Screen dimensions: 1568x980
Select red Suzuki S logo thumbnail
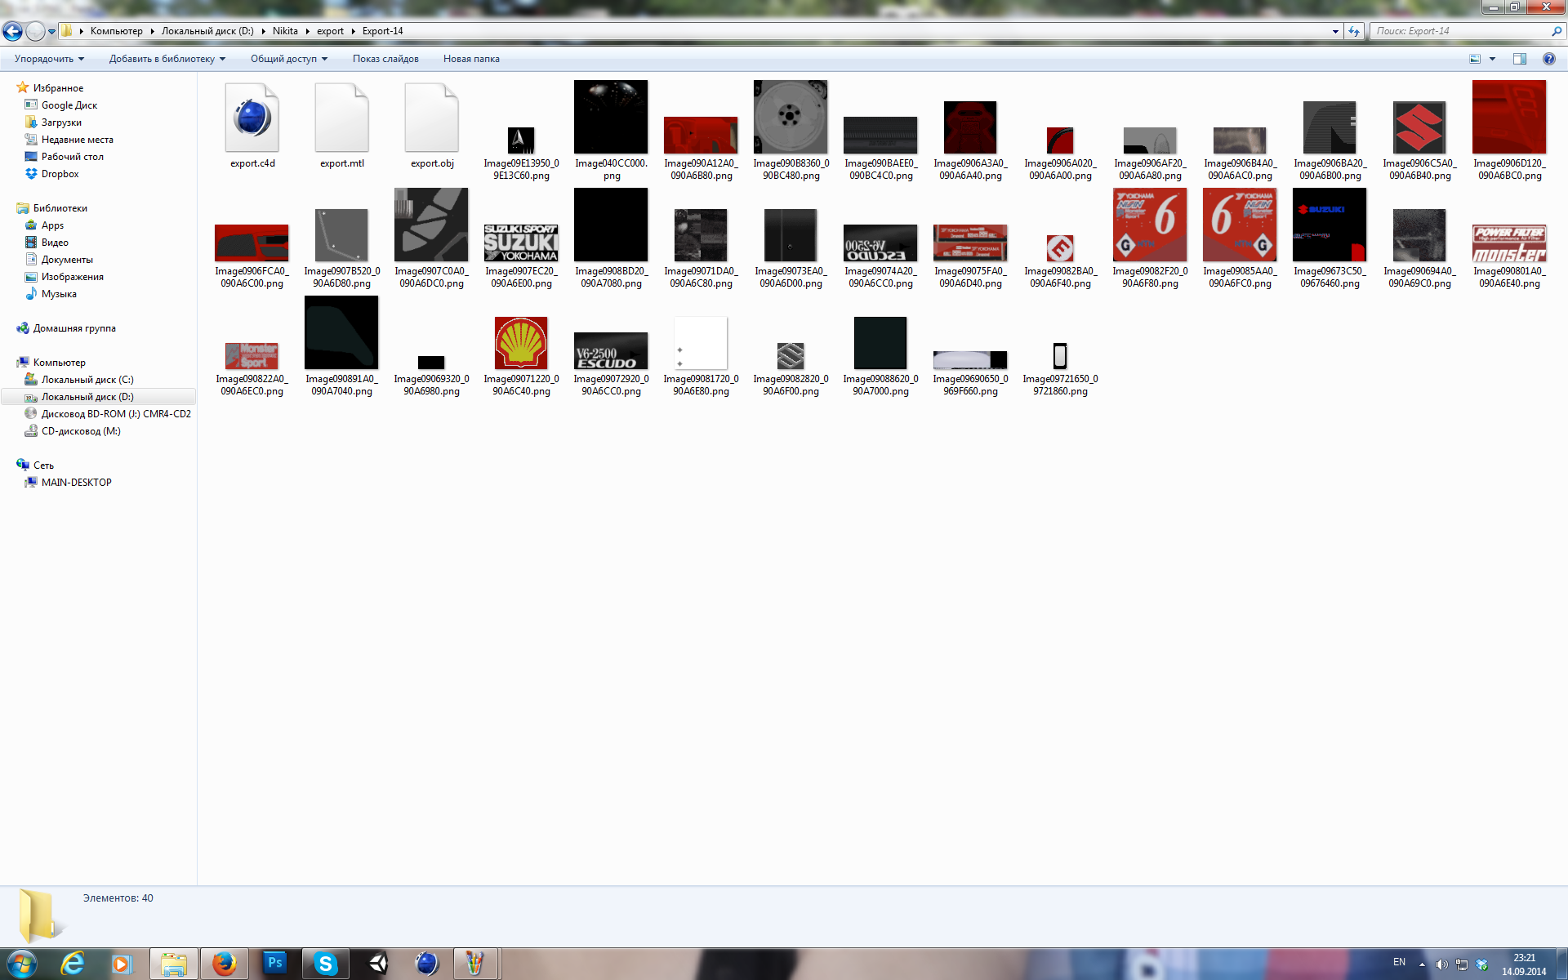point(1419,127)
